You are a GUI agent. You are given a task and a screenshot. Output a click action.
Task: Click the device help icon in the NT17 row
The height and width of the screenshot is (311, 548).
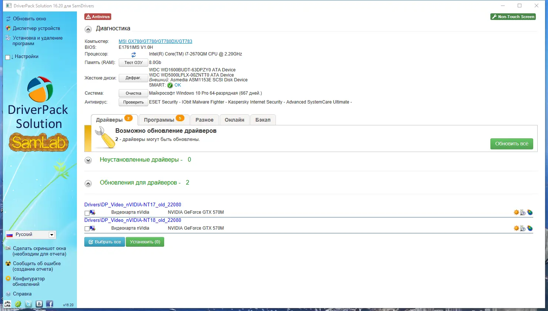coord(523,212)
